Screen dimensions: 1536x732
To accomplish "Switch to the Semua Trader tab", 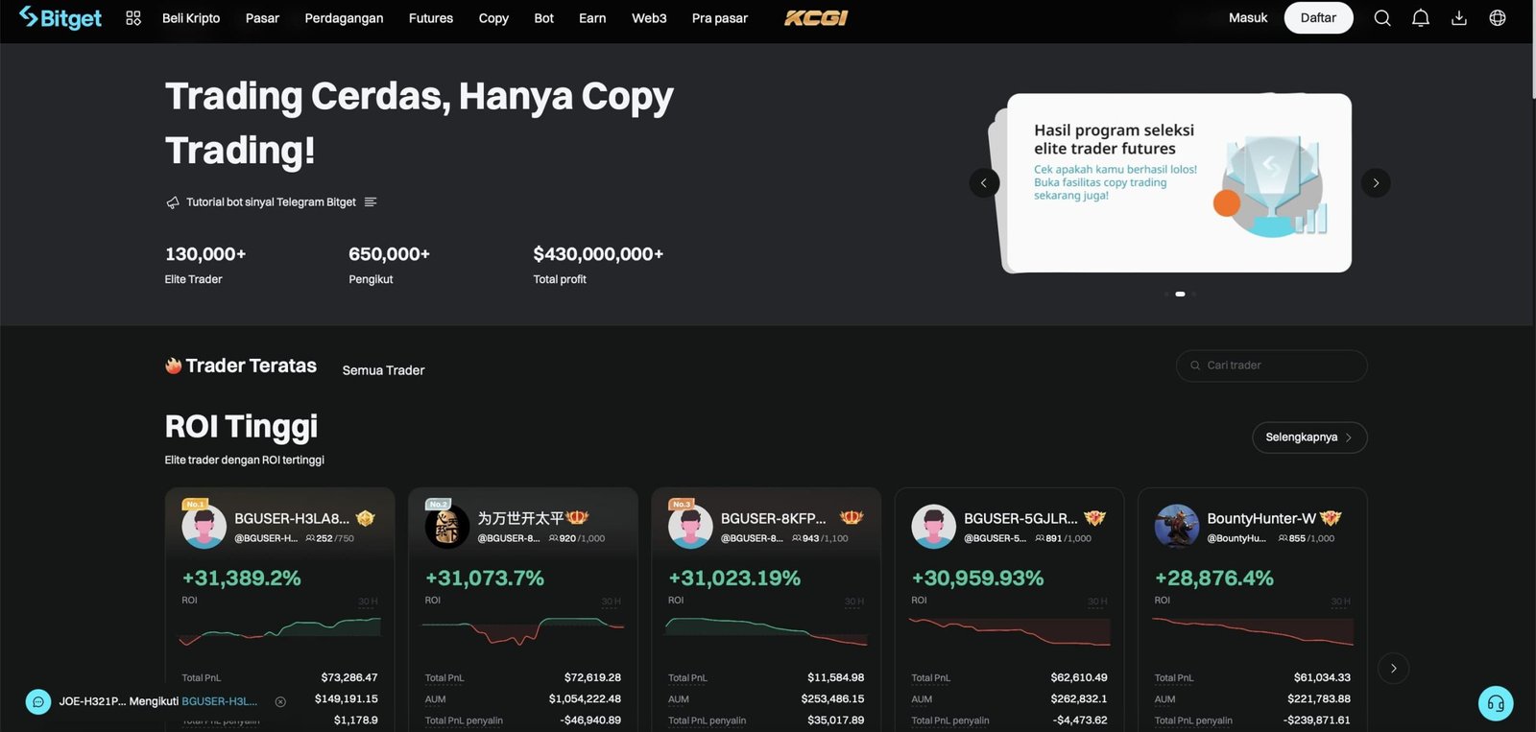I will 383,370.
